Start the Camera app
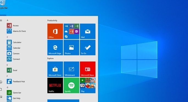This screenshot has height=102, width=188. (x=13, y=54)
